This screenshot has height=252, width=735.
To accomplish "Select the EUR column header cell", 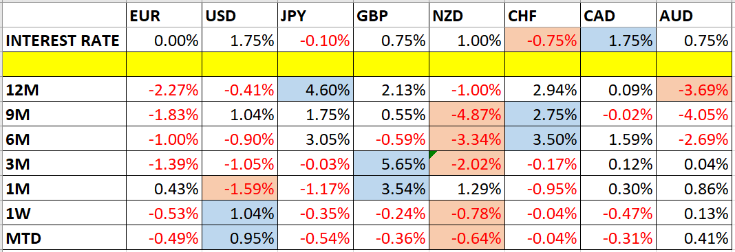I will pos(164,16).
